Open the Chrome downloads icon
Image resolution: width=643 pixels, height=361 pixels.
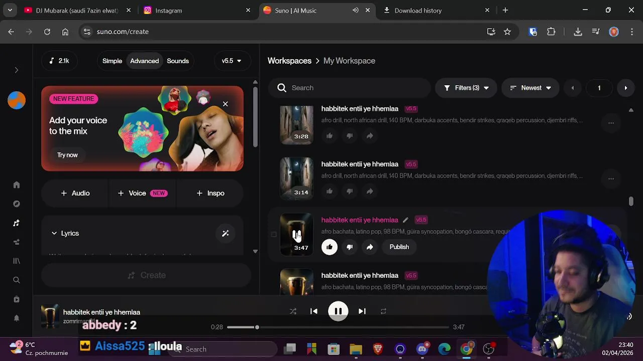click(578, 32)
